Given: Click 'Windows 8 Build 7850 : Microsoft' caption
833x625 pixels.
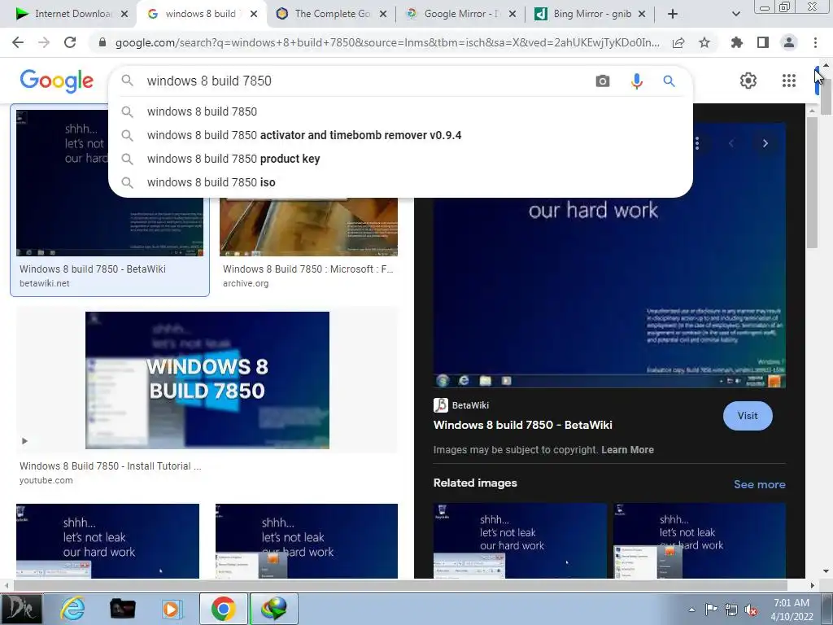Looking at the screenshot, I should point(308,269).
